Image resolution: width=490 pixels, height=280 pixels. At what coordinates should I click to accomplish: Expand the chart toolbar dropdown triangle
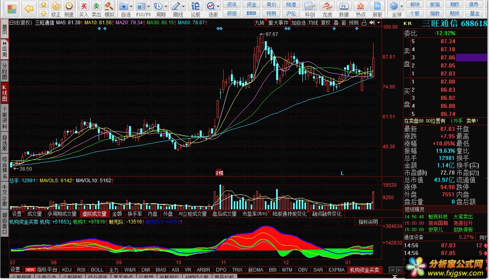[378, 23]
